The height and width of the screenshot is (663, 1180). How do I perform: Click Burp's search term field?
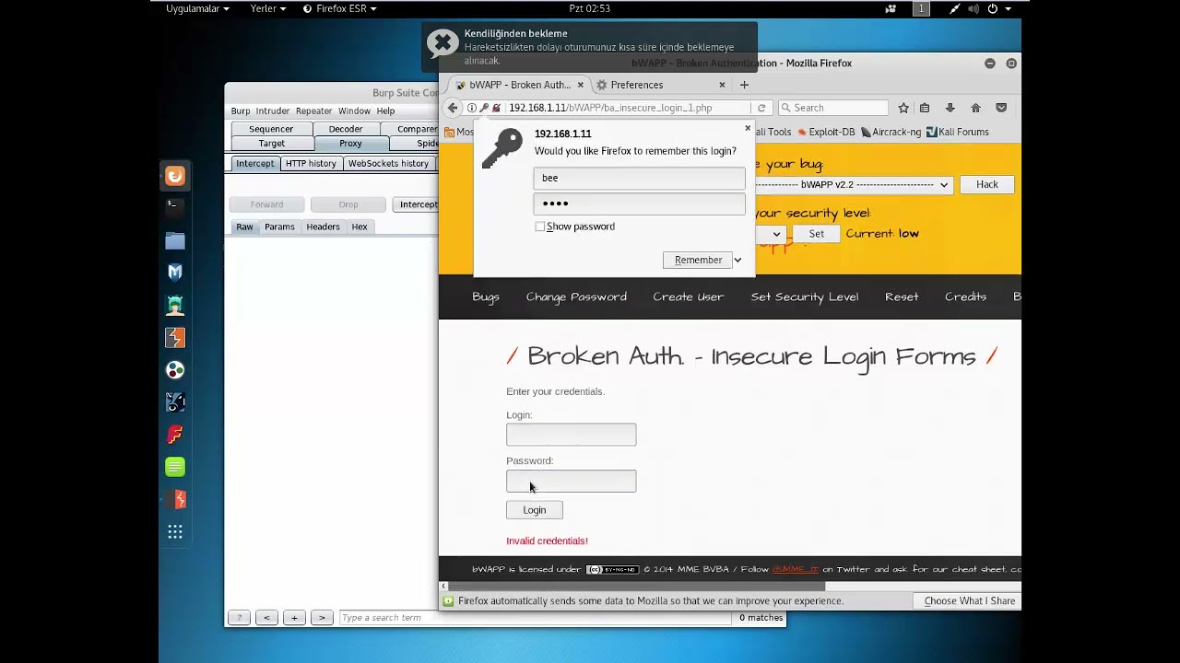(535, 618)
